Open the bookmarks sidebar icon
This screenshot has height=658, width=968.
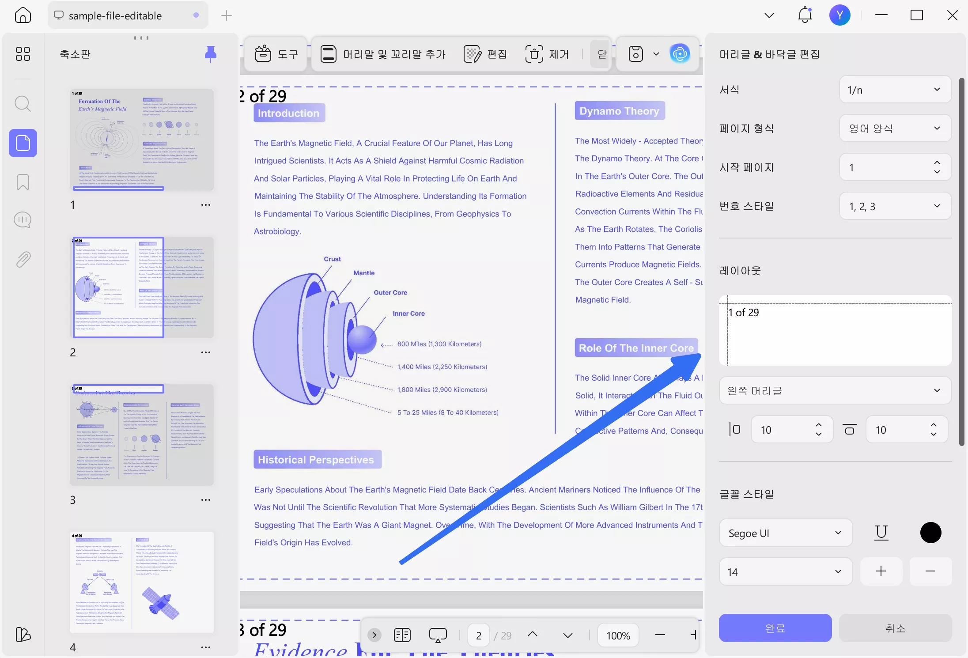click(x=23, y=182)
